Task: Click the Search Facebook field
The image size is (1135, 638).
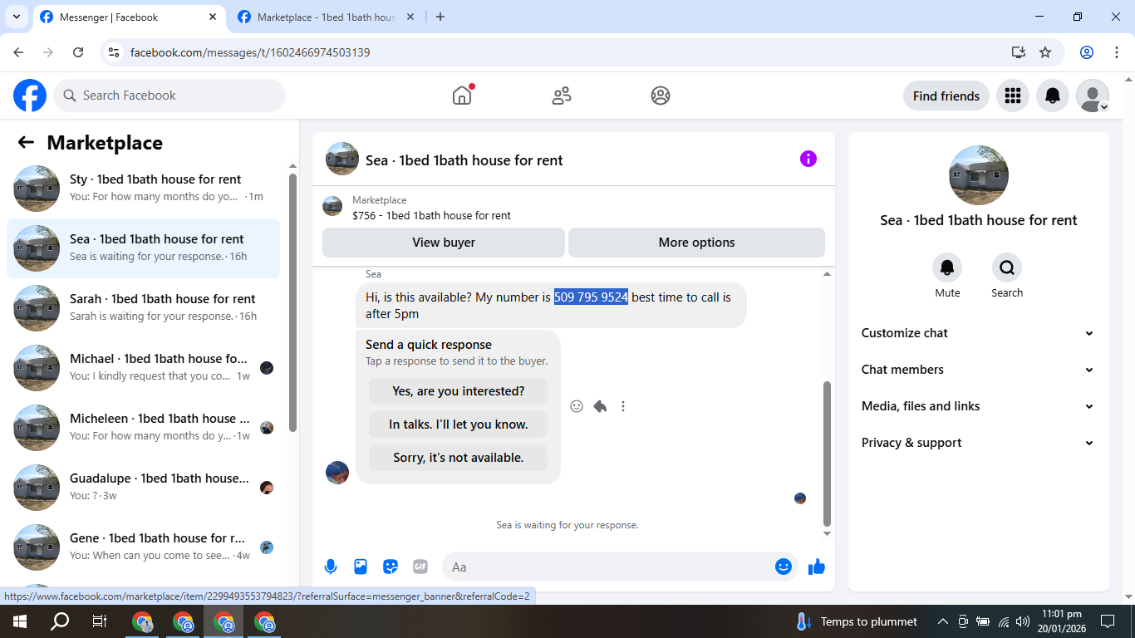Action: (x=170, y=96)
